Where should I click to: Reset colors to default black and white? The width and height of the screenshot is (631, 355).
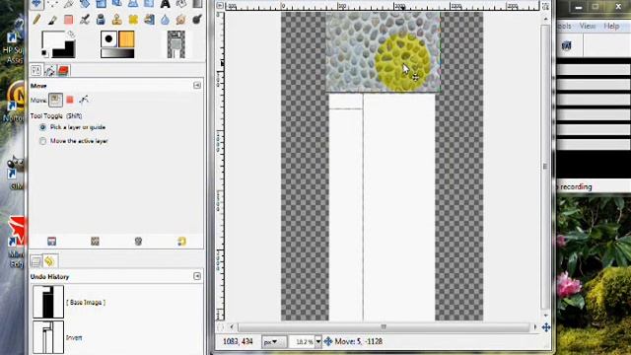pyautogui.click(x=44, y=53)
